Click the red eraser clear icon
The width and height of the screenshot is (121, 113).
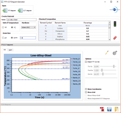[x=115, y=38]
